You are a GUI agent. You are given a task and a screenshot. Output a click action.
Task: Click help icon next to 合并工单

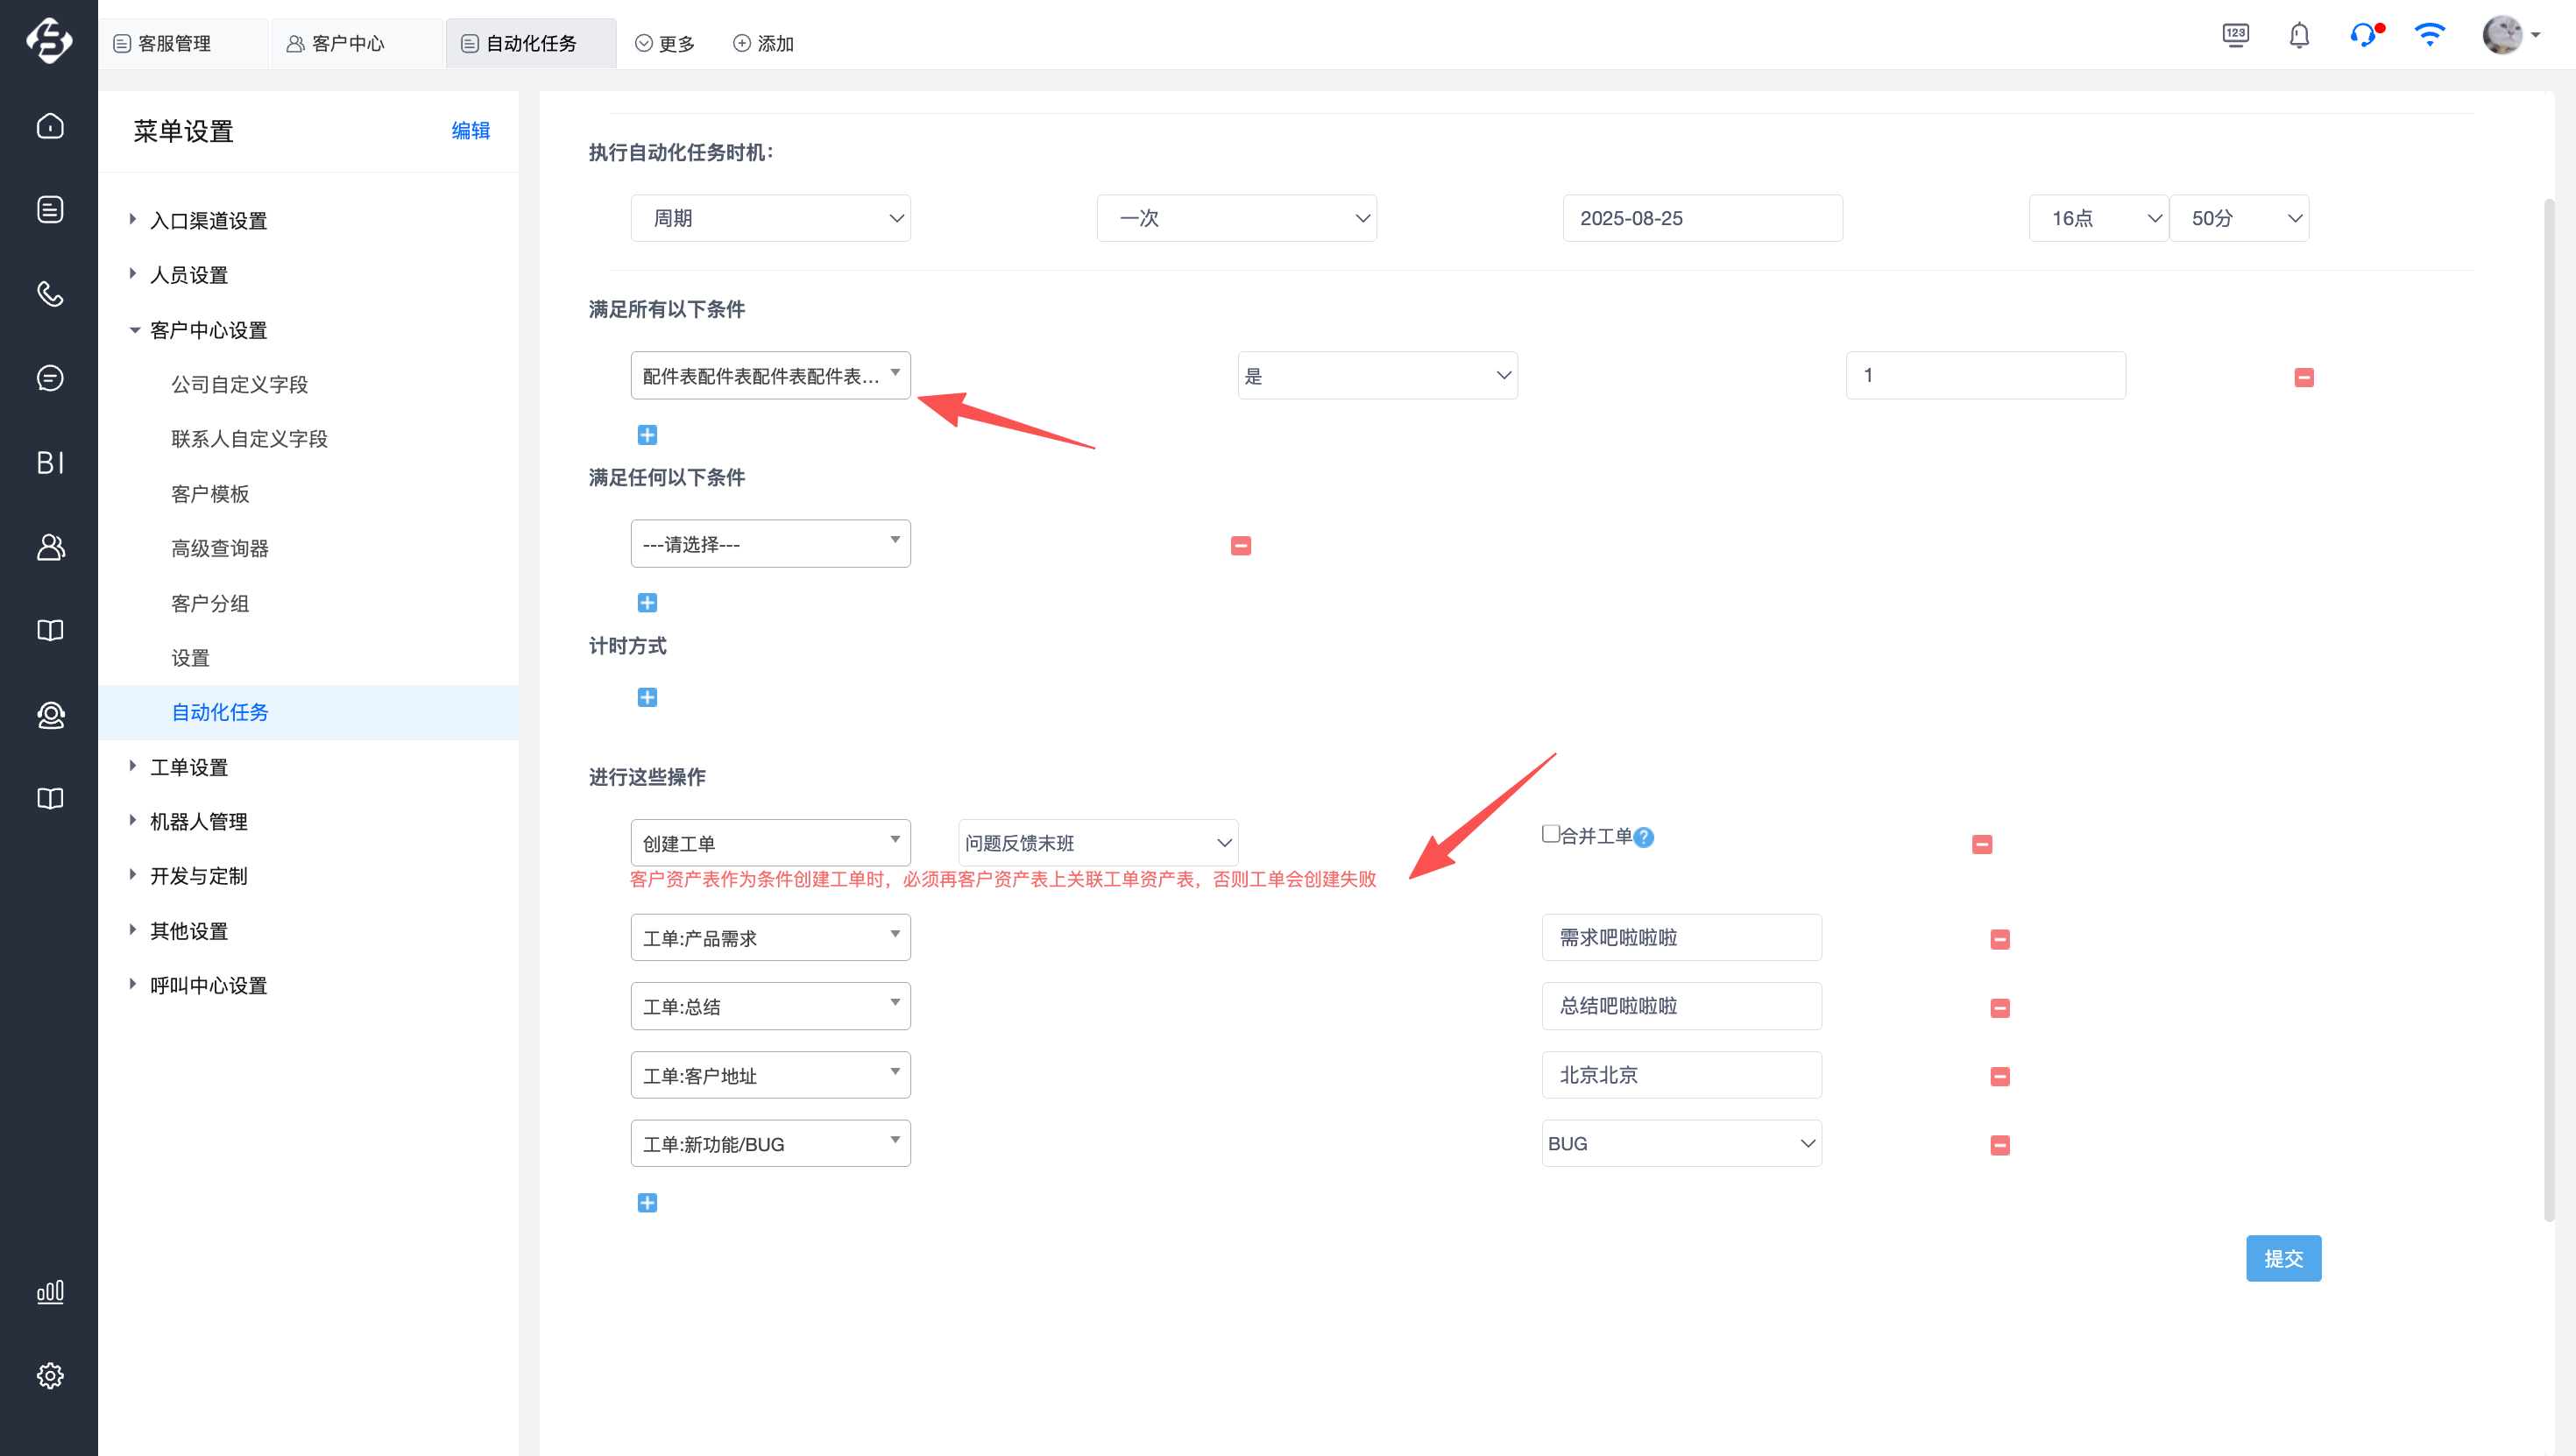[x=1644, y=837]
